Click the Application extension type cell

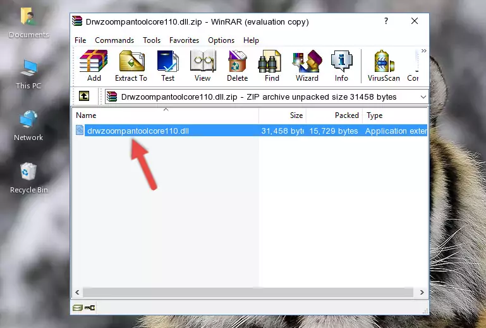pyautogui.click(x=396, y=131)
